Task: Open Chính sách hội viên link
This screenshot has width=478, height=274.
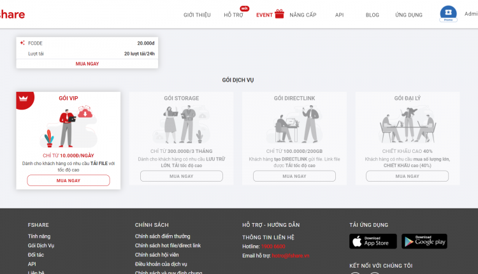Action: point(157,255)
